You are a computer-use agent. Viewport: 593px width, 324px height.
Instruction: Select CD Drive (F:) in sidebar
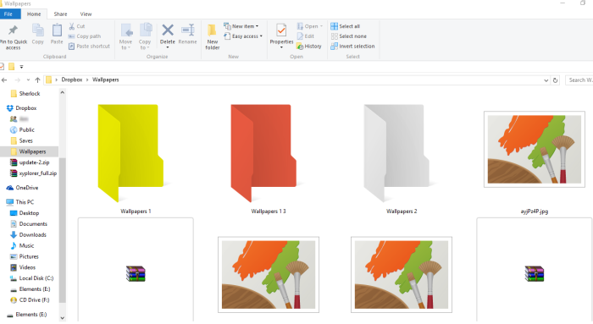[30, 299]
